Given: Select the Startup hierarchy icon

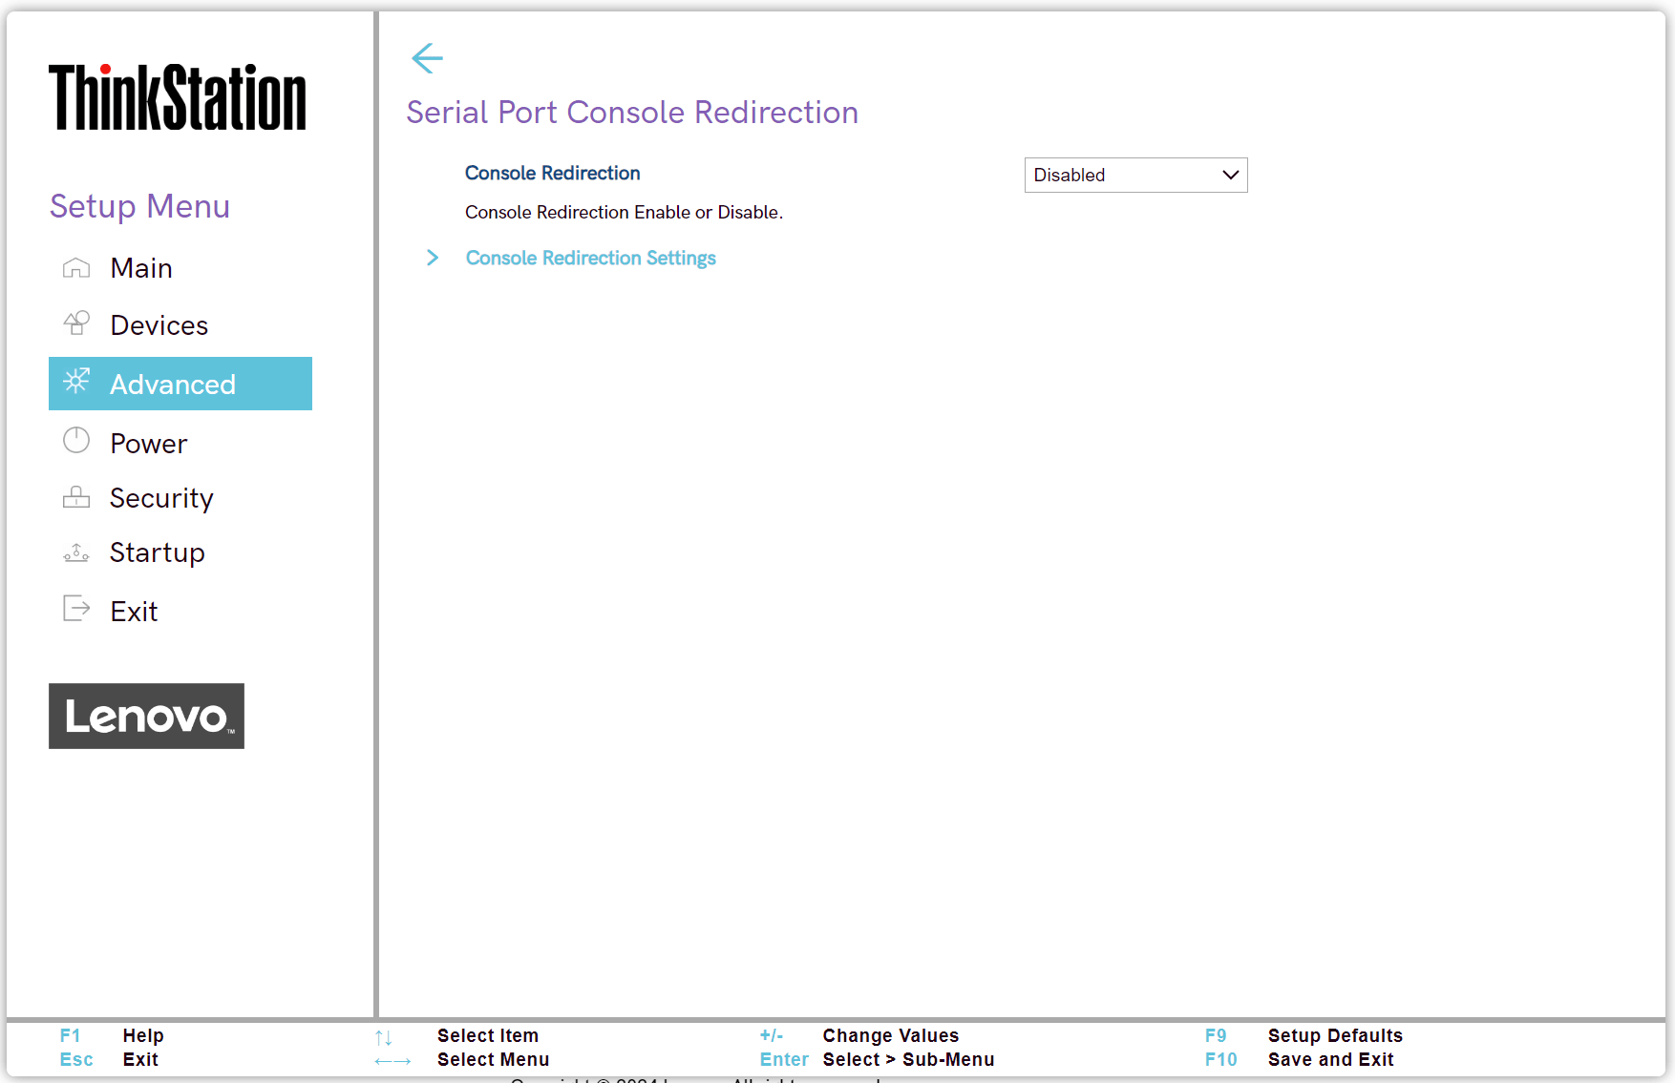Looking at the screenshot, I should 75,552.
